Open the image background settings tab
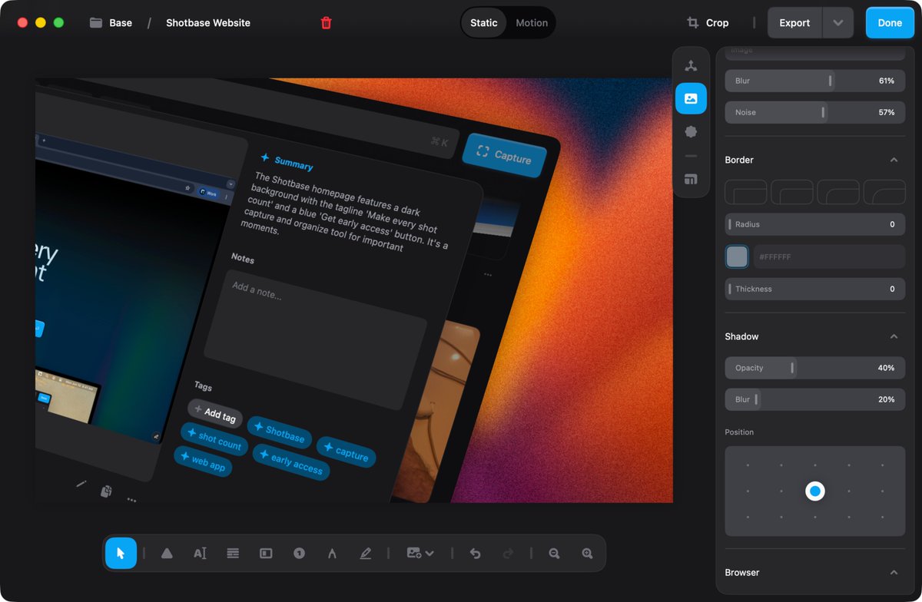The width and height of the screenshot is (922, 602). [x=691, y=98]
